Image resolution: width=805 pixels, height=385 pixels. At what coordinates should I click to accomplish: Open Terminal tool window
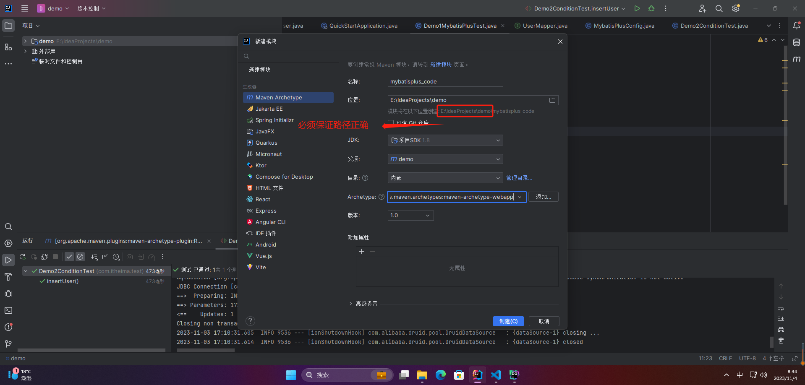point(8,310)
